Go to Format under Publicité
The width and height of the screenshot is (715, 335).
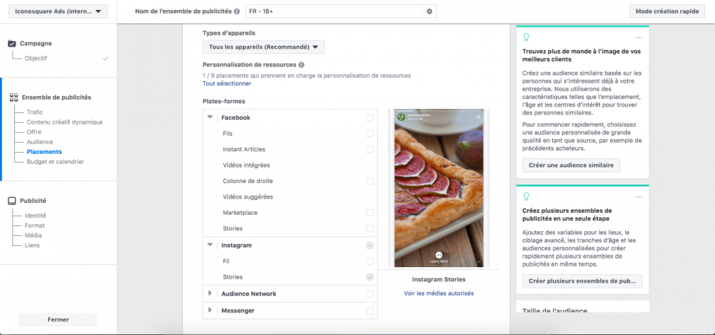tap(35, 225)
